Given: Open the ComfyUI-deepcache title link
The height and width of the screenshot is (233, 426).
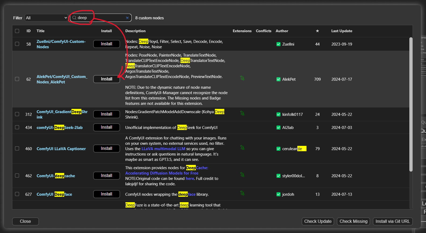Looking at the screenshot, I should 56,176.
